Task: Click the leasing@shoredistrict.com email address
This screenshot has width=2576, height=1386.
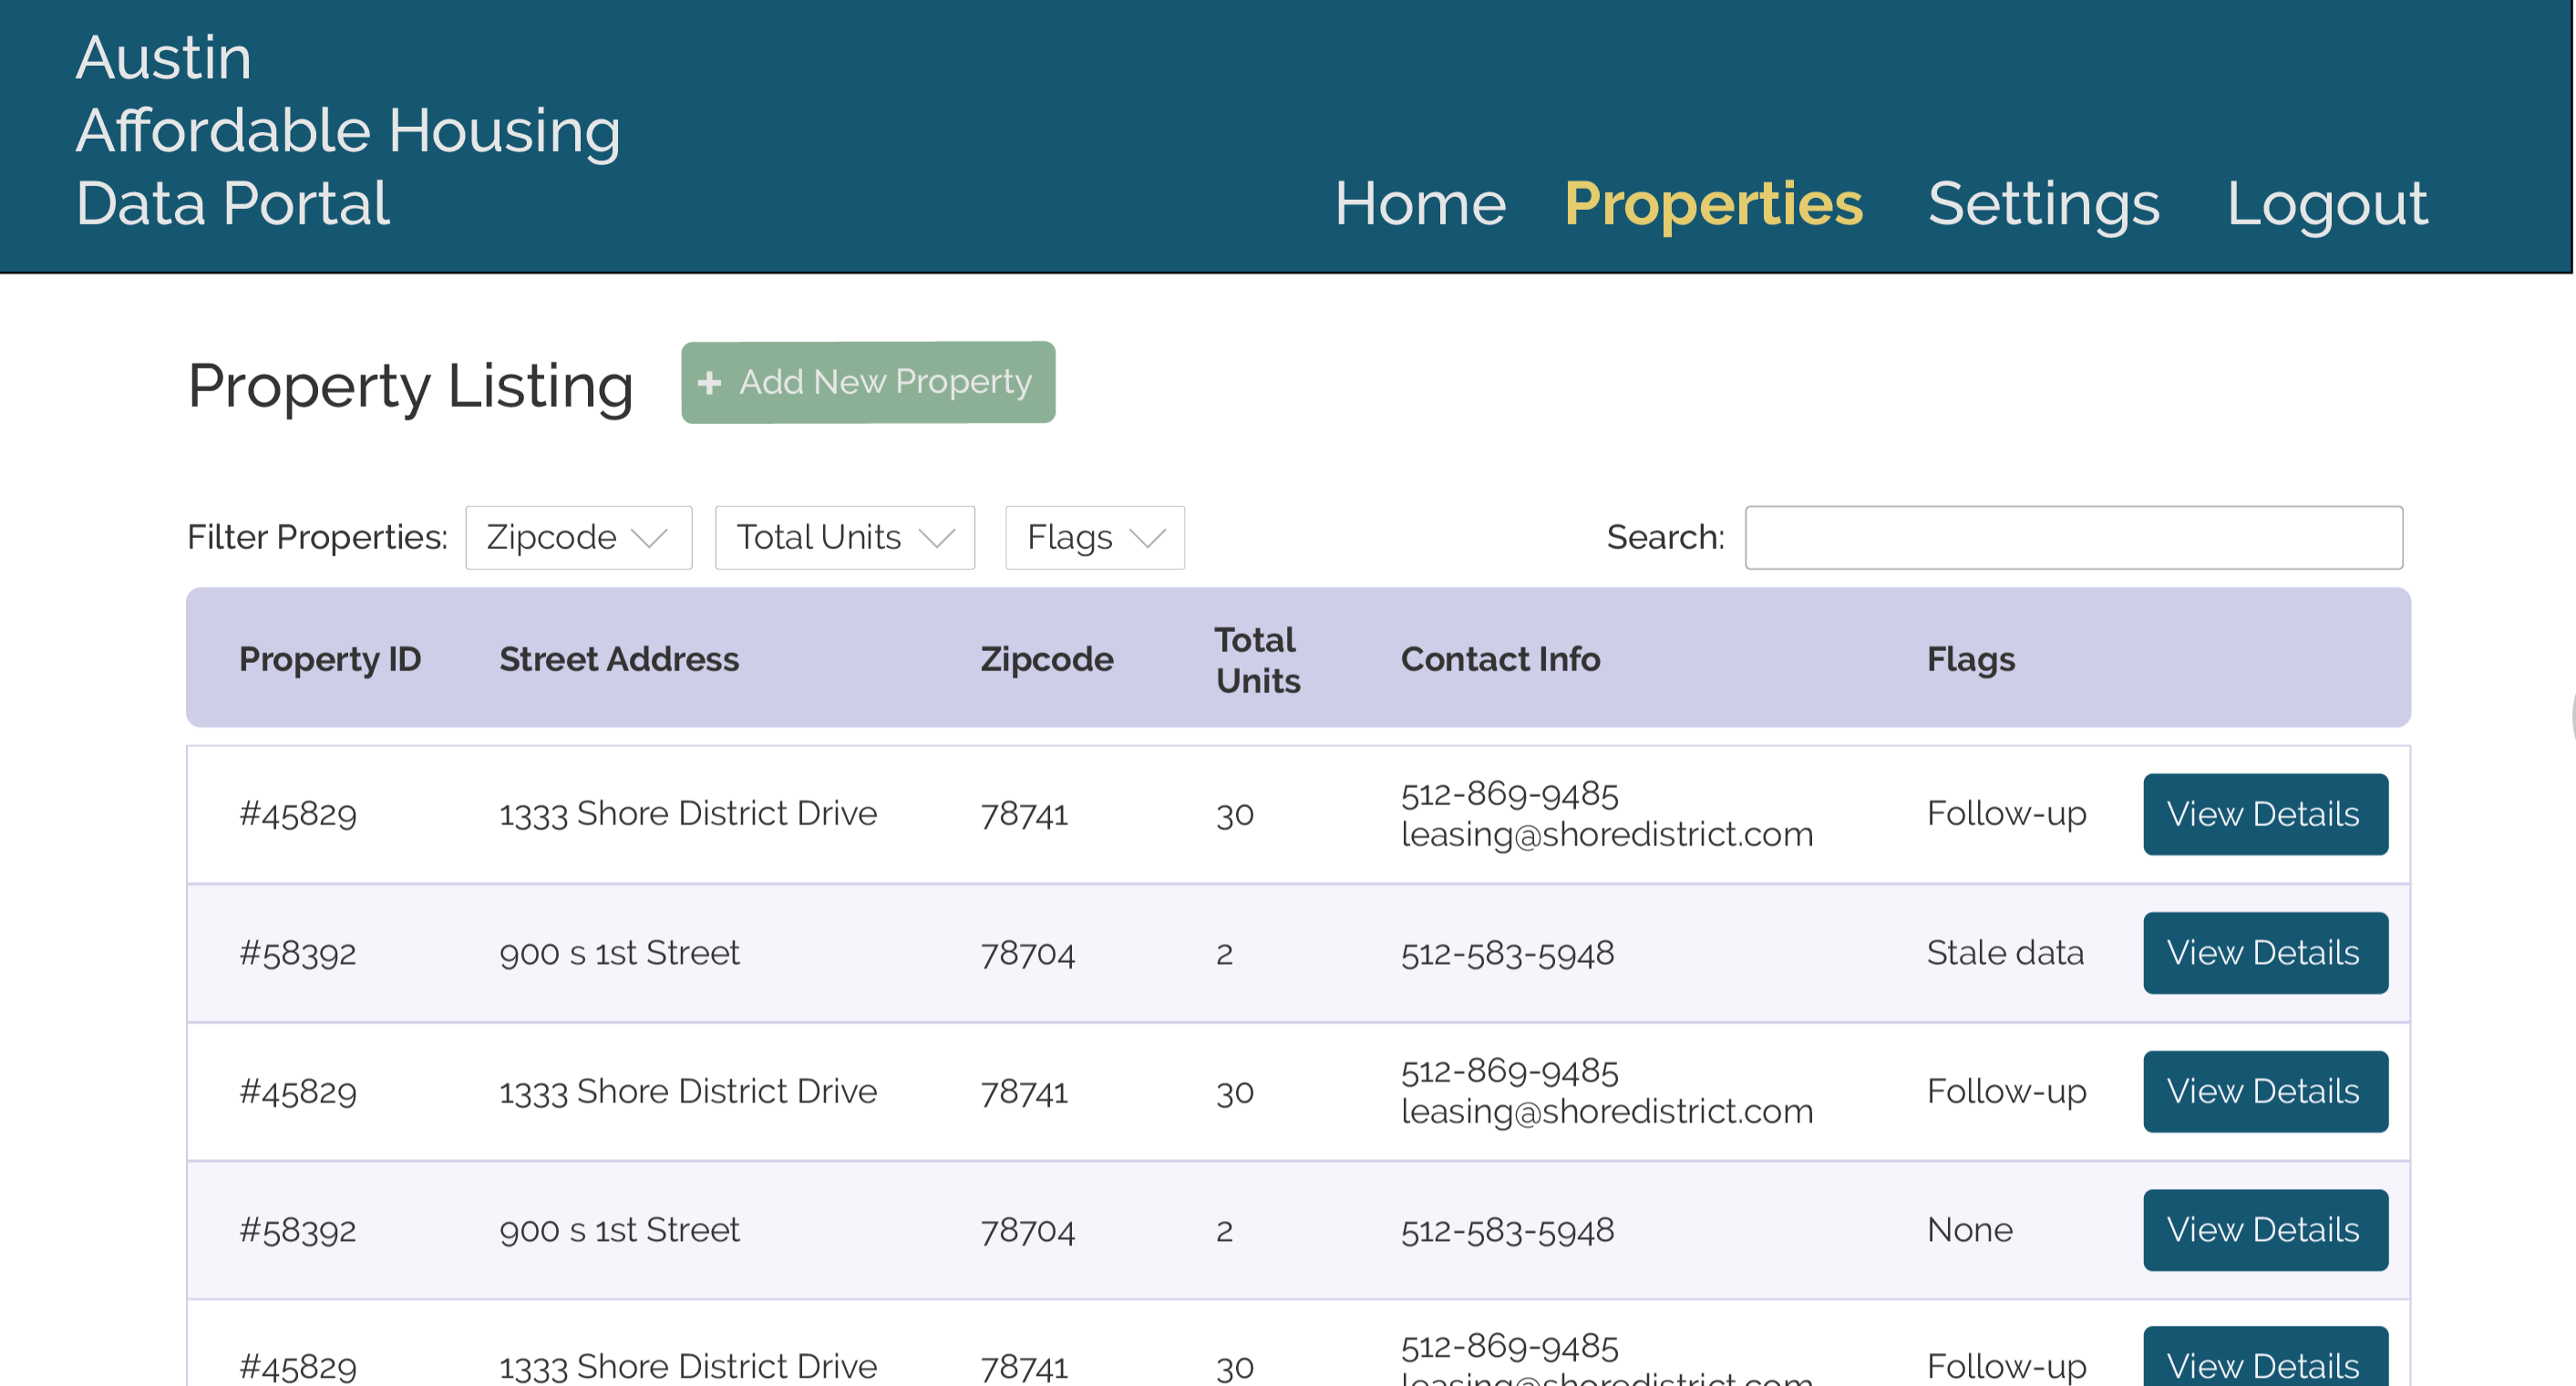Action: pyautogui.click(x=1607, y=833)
